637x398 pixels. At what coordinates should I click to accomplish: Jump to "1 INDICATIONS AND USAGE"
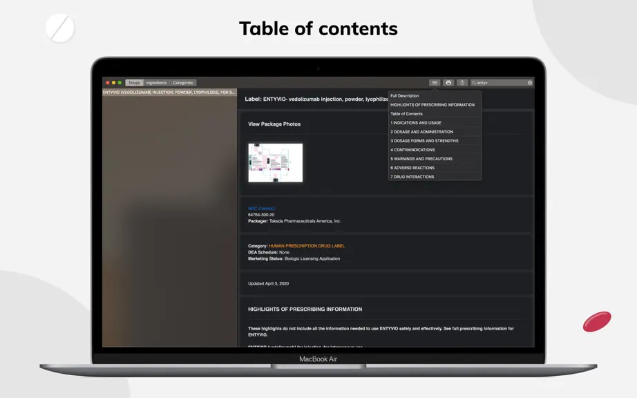coord(435,123)
